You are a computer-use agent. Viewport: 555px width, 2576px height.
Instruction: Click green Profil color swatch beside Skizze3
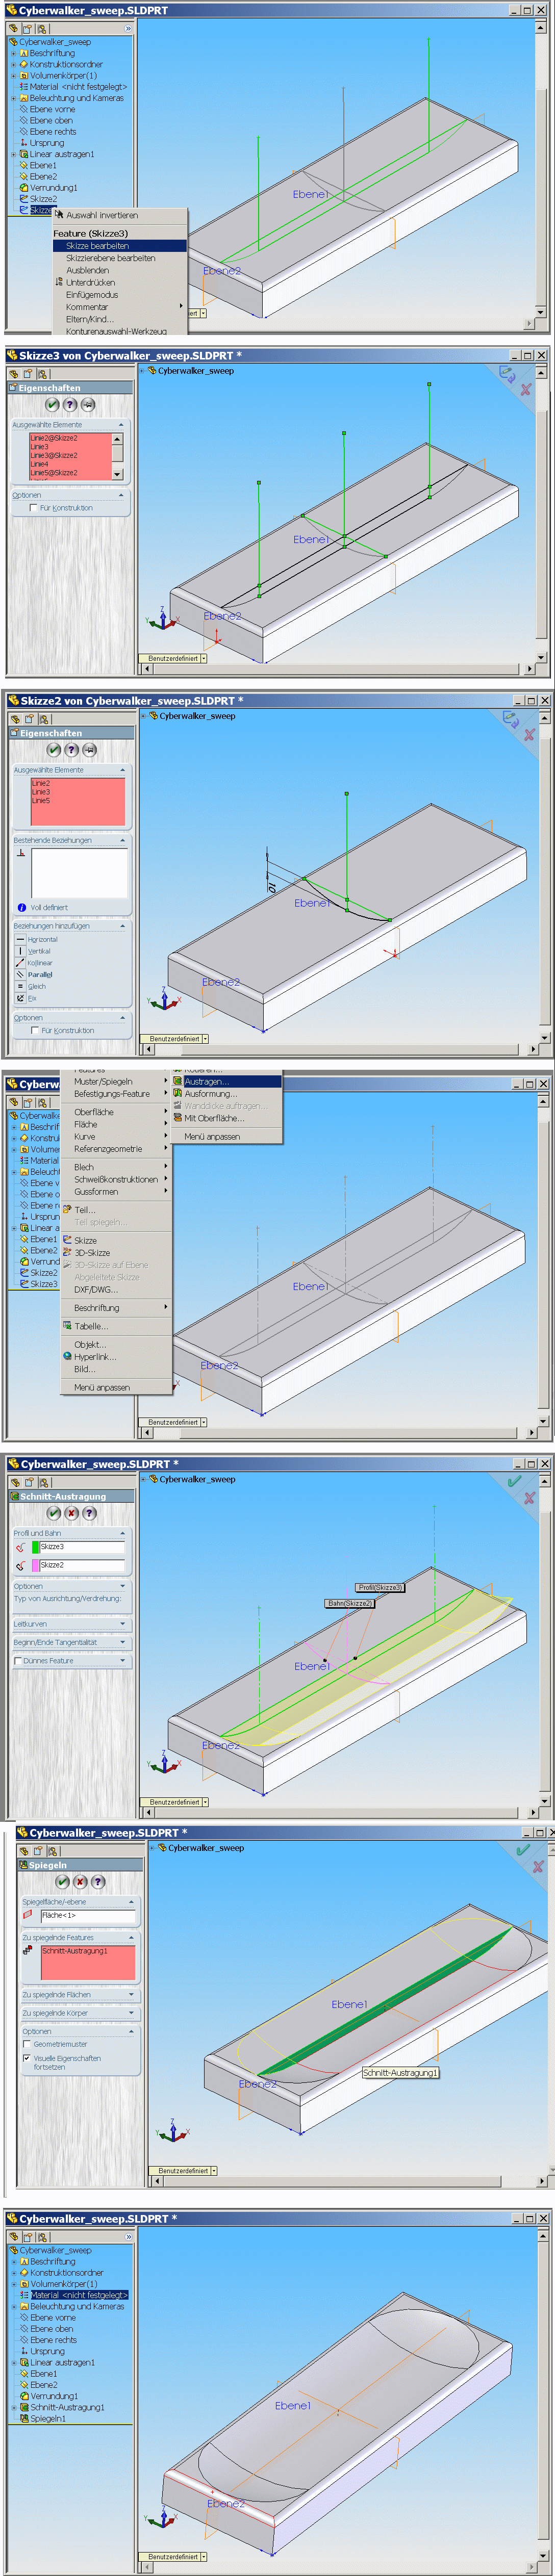pos(36,1547)
